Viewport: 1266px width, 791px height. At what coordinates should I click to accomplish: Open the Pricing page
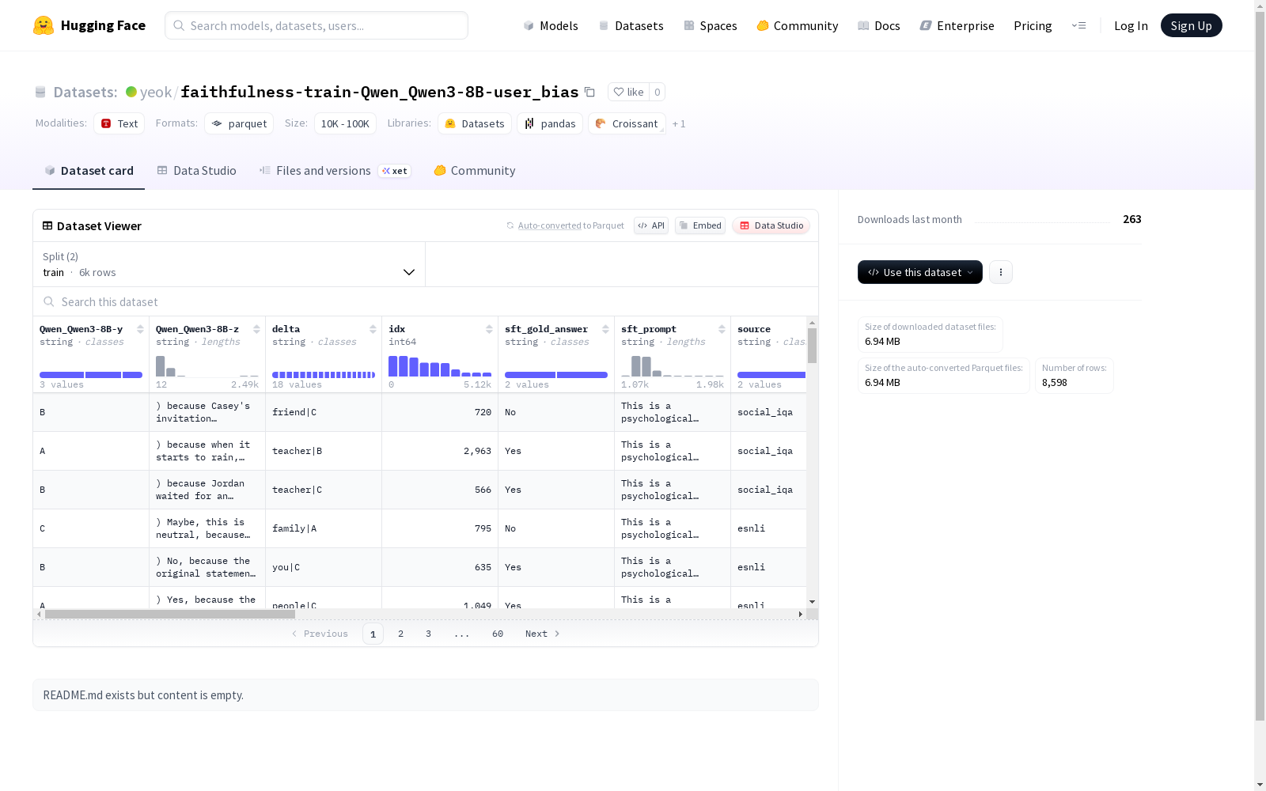coord(1033,25)
